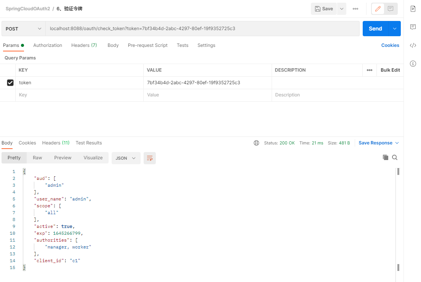Copy the response body with the copy icon
Screen dimensions: 421x282
tap(385, 157)
